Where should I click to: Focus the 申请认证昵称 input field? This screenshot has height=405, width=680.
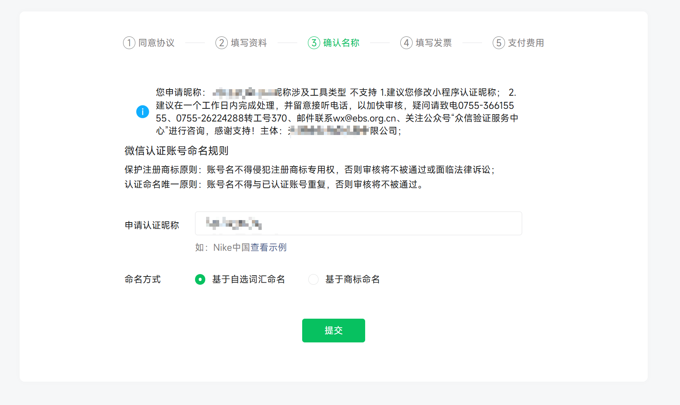(x=359, y=223)
